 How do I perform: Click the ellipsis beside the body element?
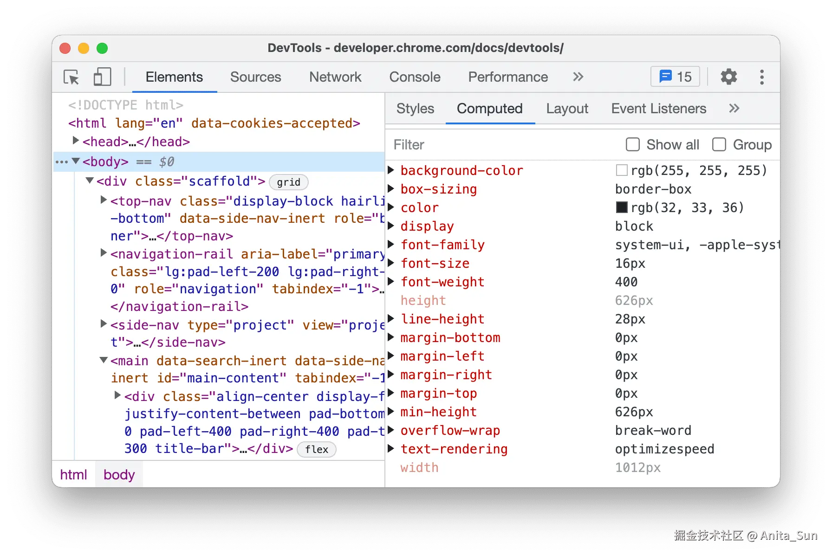(x=61, y=162)
